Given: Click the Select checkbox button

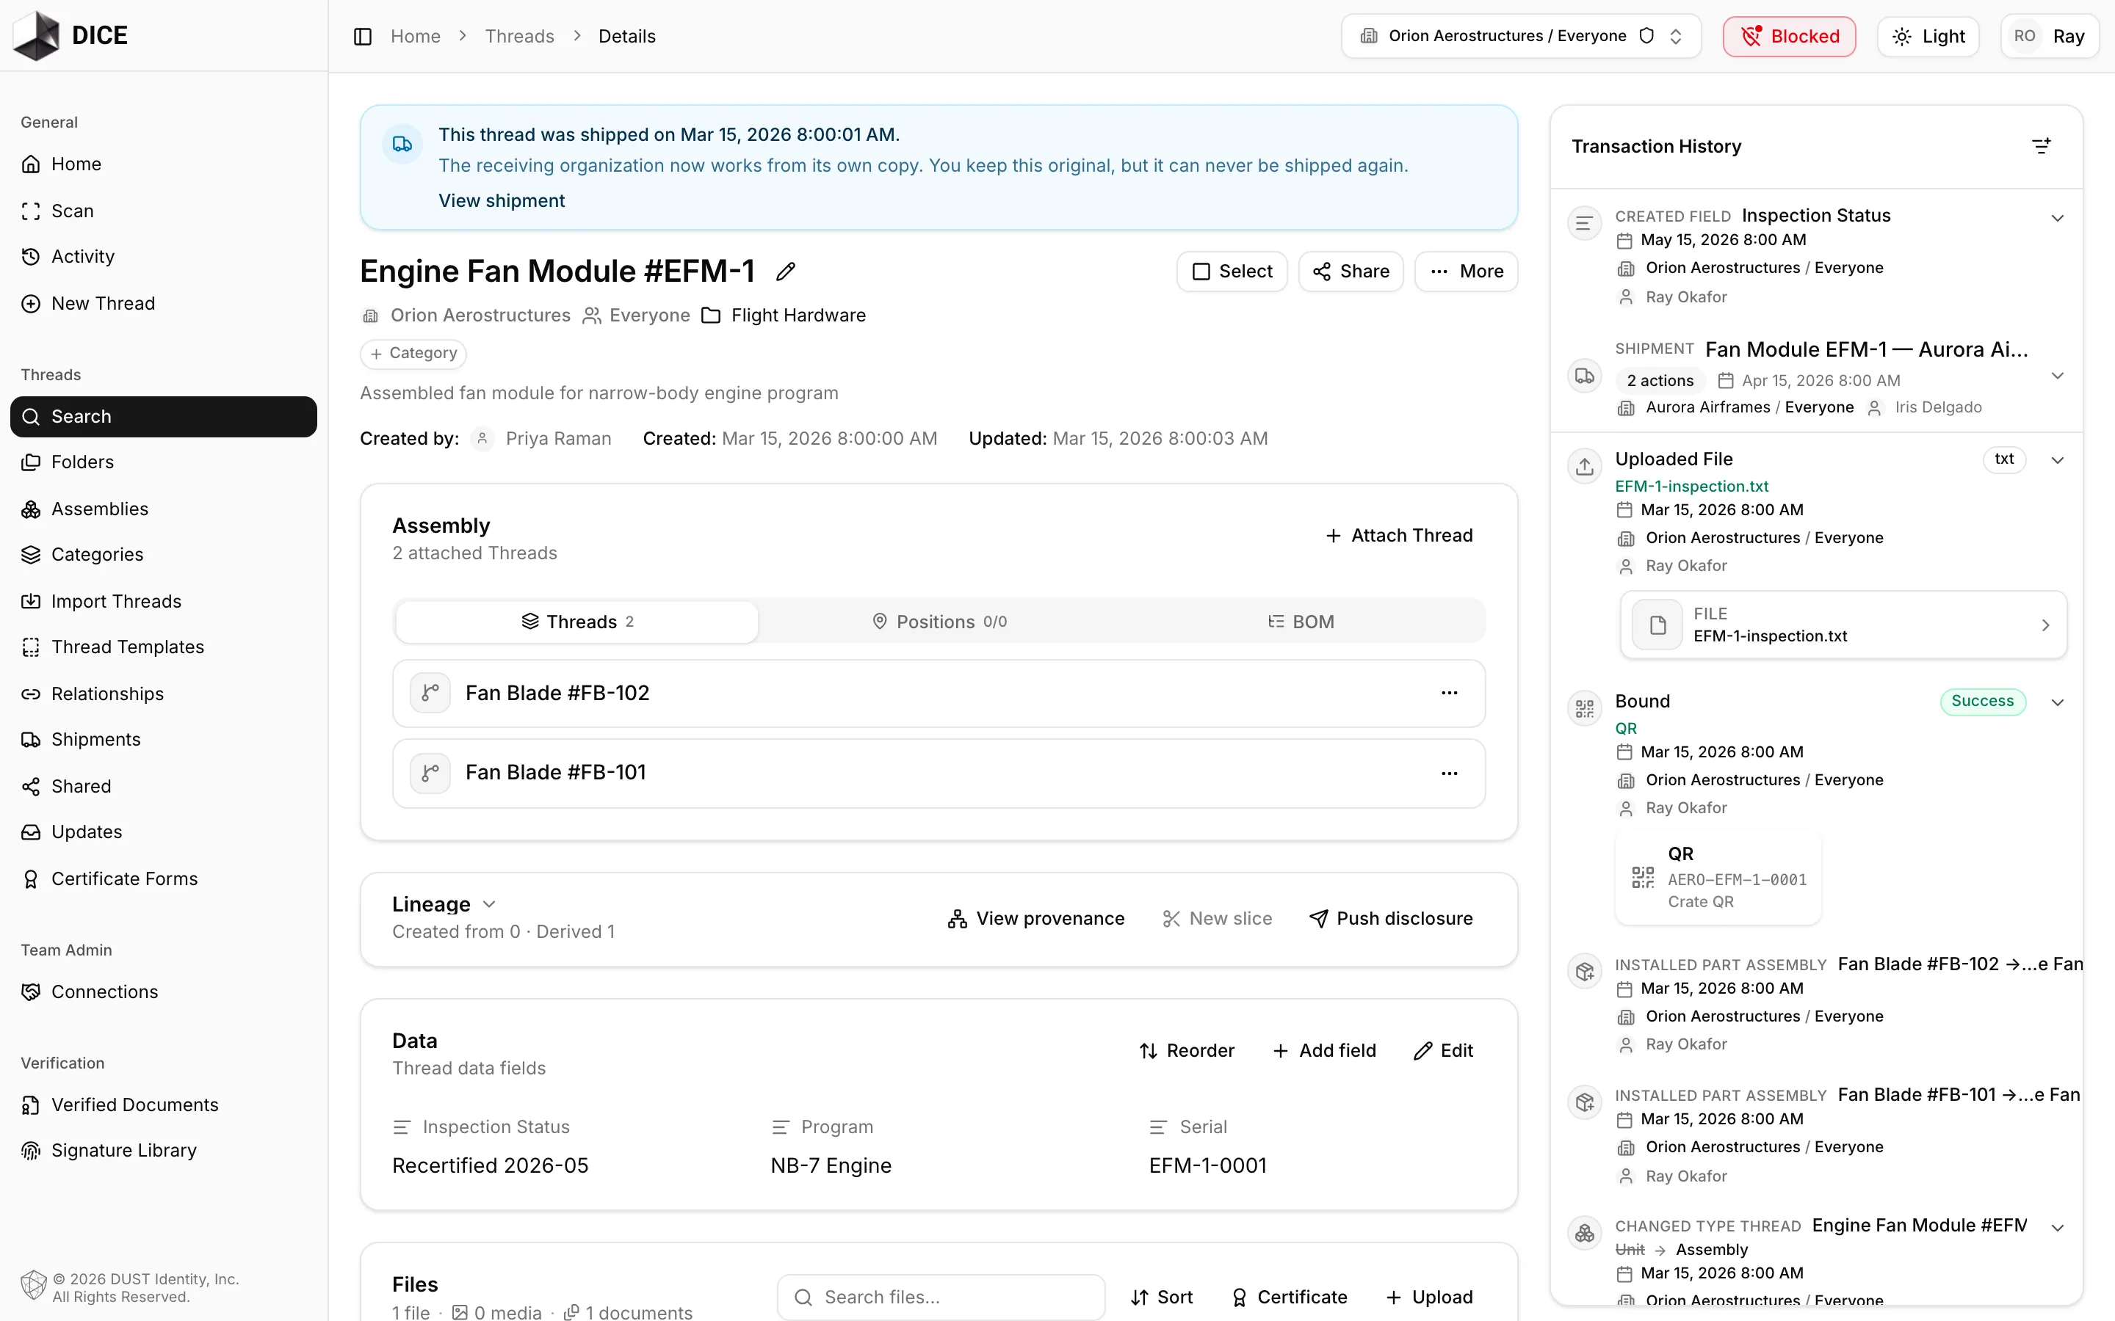Looking at the screenshot, I should 1232,272.
